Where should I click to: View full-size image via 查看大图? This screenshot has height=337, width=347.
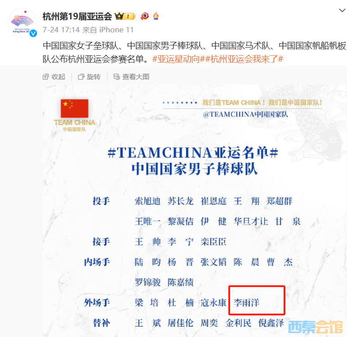131,77
